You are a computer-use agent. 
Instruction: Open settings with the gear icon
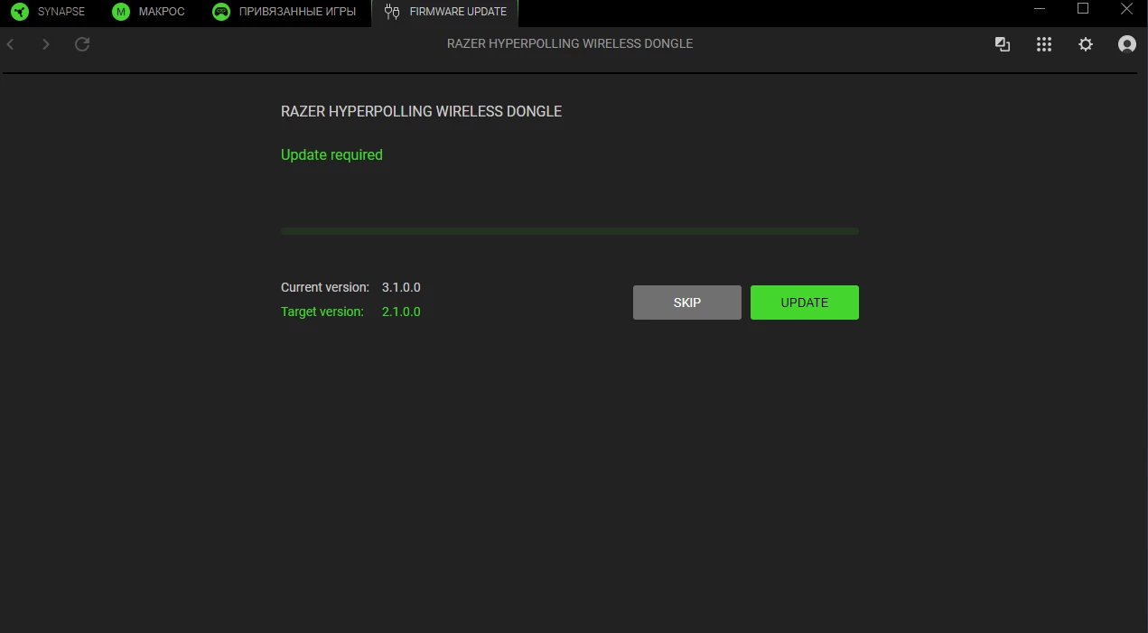pyautogui.click(x=1086, y=44)
